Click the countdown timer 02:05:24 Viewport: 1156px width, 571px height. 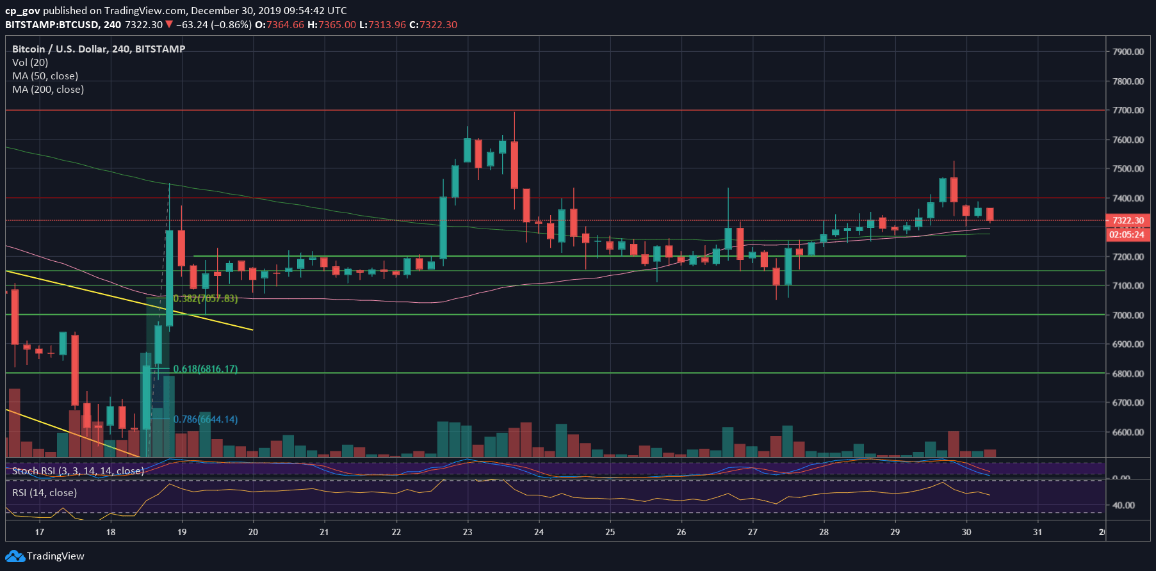pos(1128,235)
